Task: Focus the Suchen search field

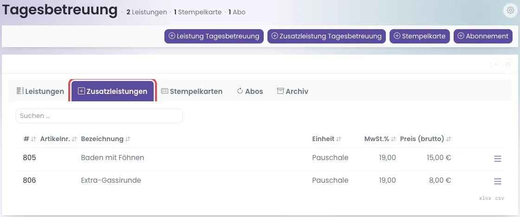Action: coord(99,116)
